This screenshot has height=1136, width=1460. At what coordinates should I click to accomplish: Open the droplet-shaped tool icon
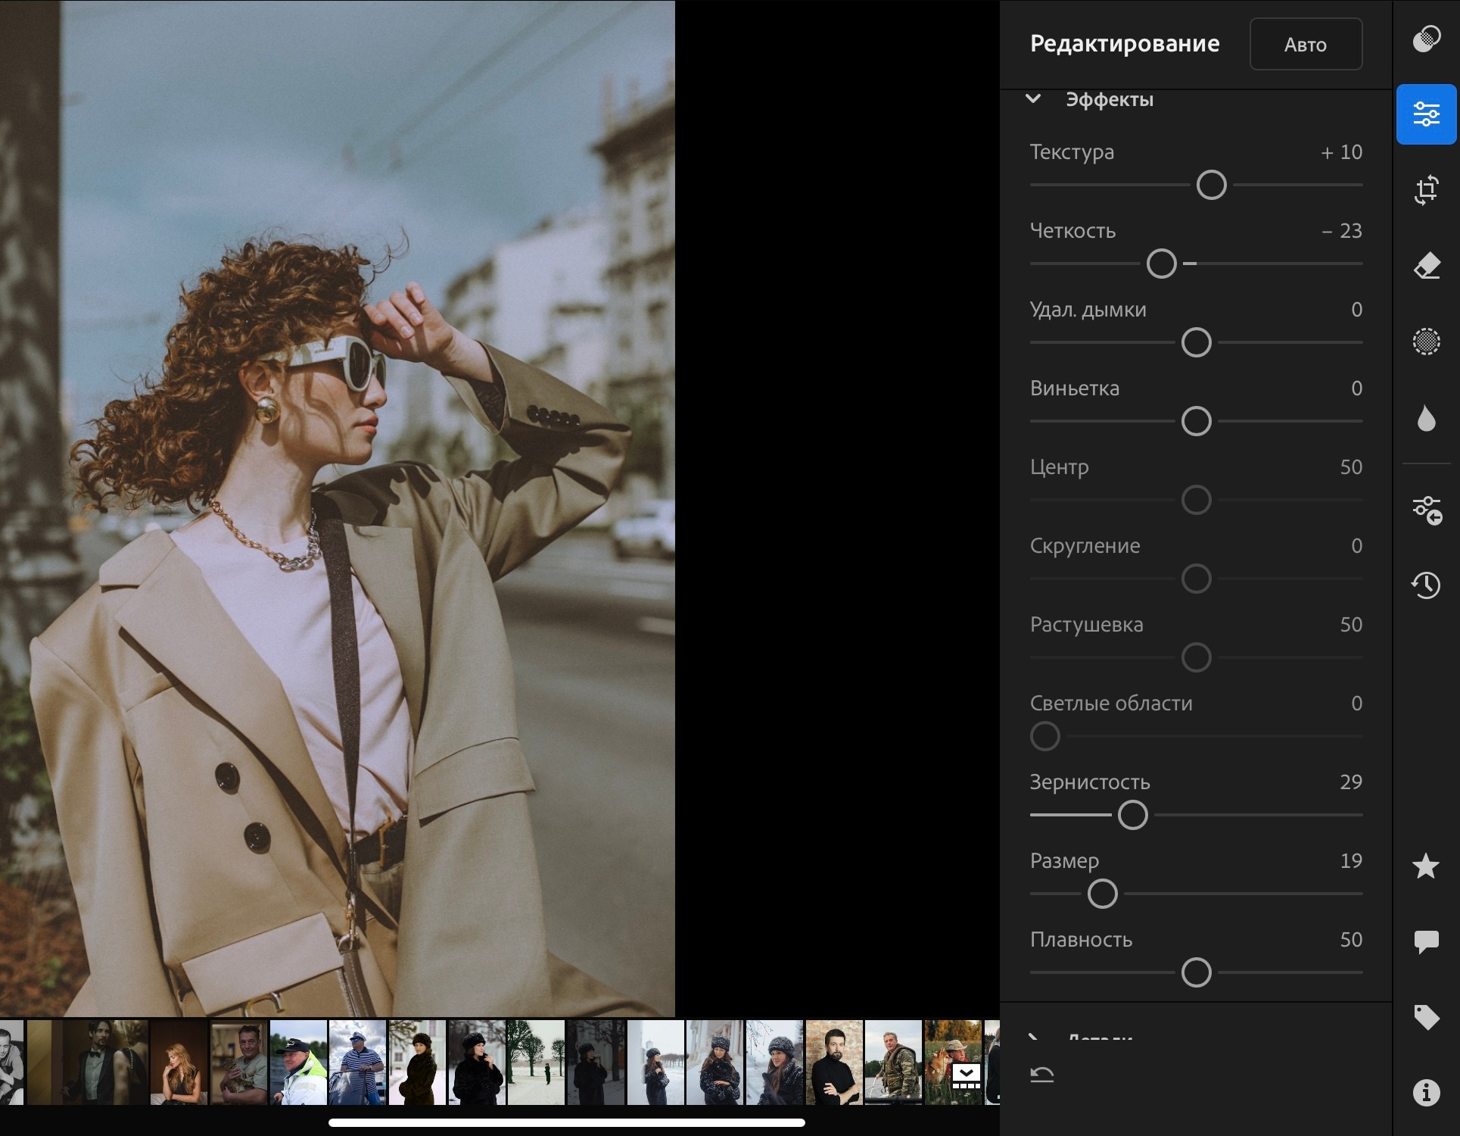(1426, 418)
